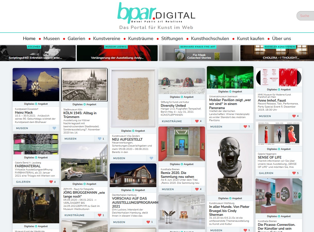Click KUNSTRÄUME tag on Diversity United card
The width and height of the screenshot is (314, 232).
click(172, 121)
